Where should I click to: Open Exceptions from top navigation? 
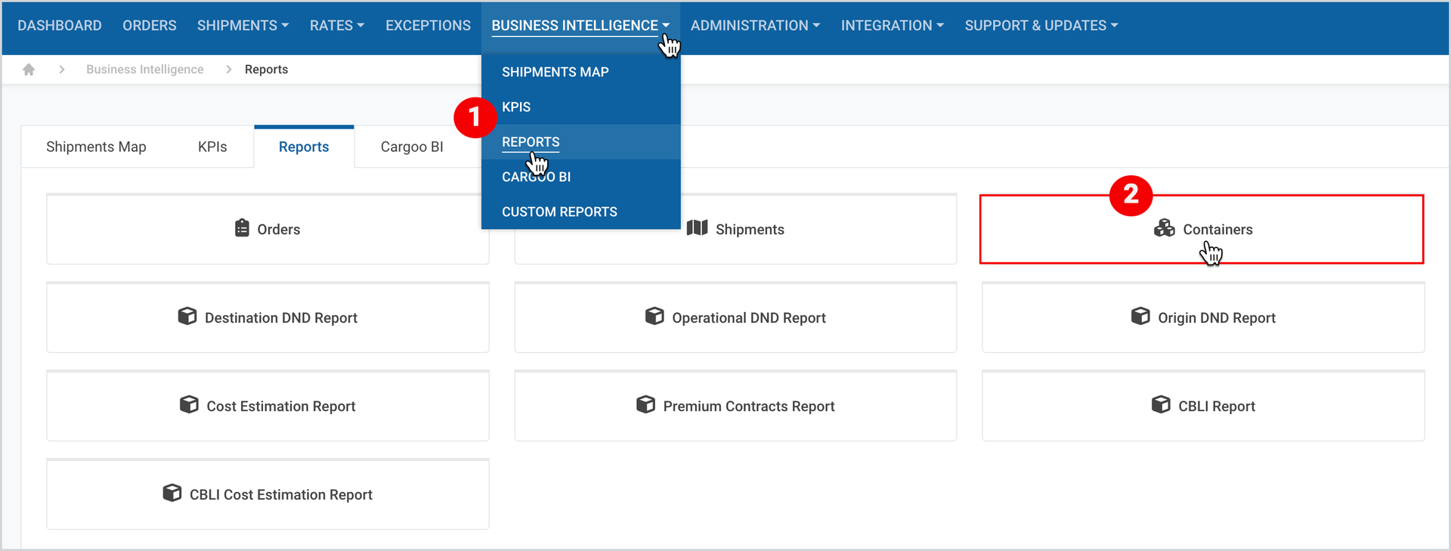(428, 26)
